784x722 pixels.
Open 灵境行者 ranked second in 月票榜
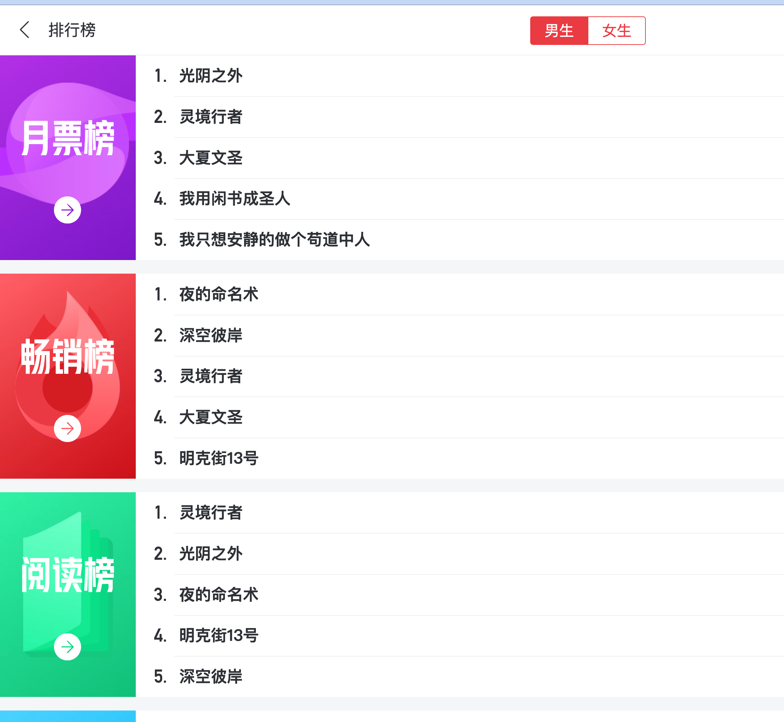pyautogui.click(x=211, y=117)
